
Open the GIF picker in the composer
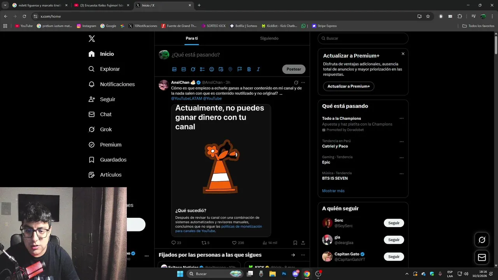[x=184, y=69]
